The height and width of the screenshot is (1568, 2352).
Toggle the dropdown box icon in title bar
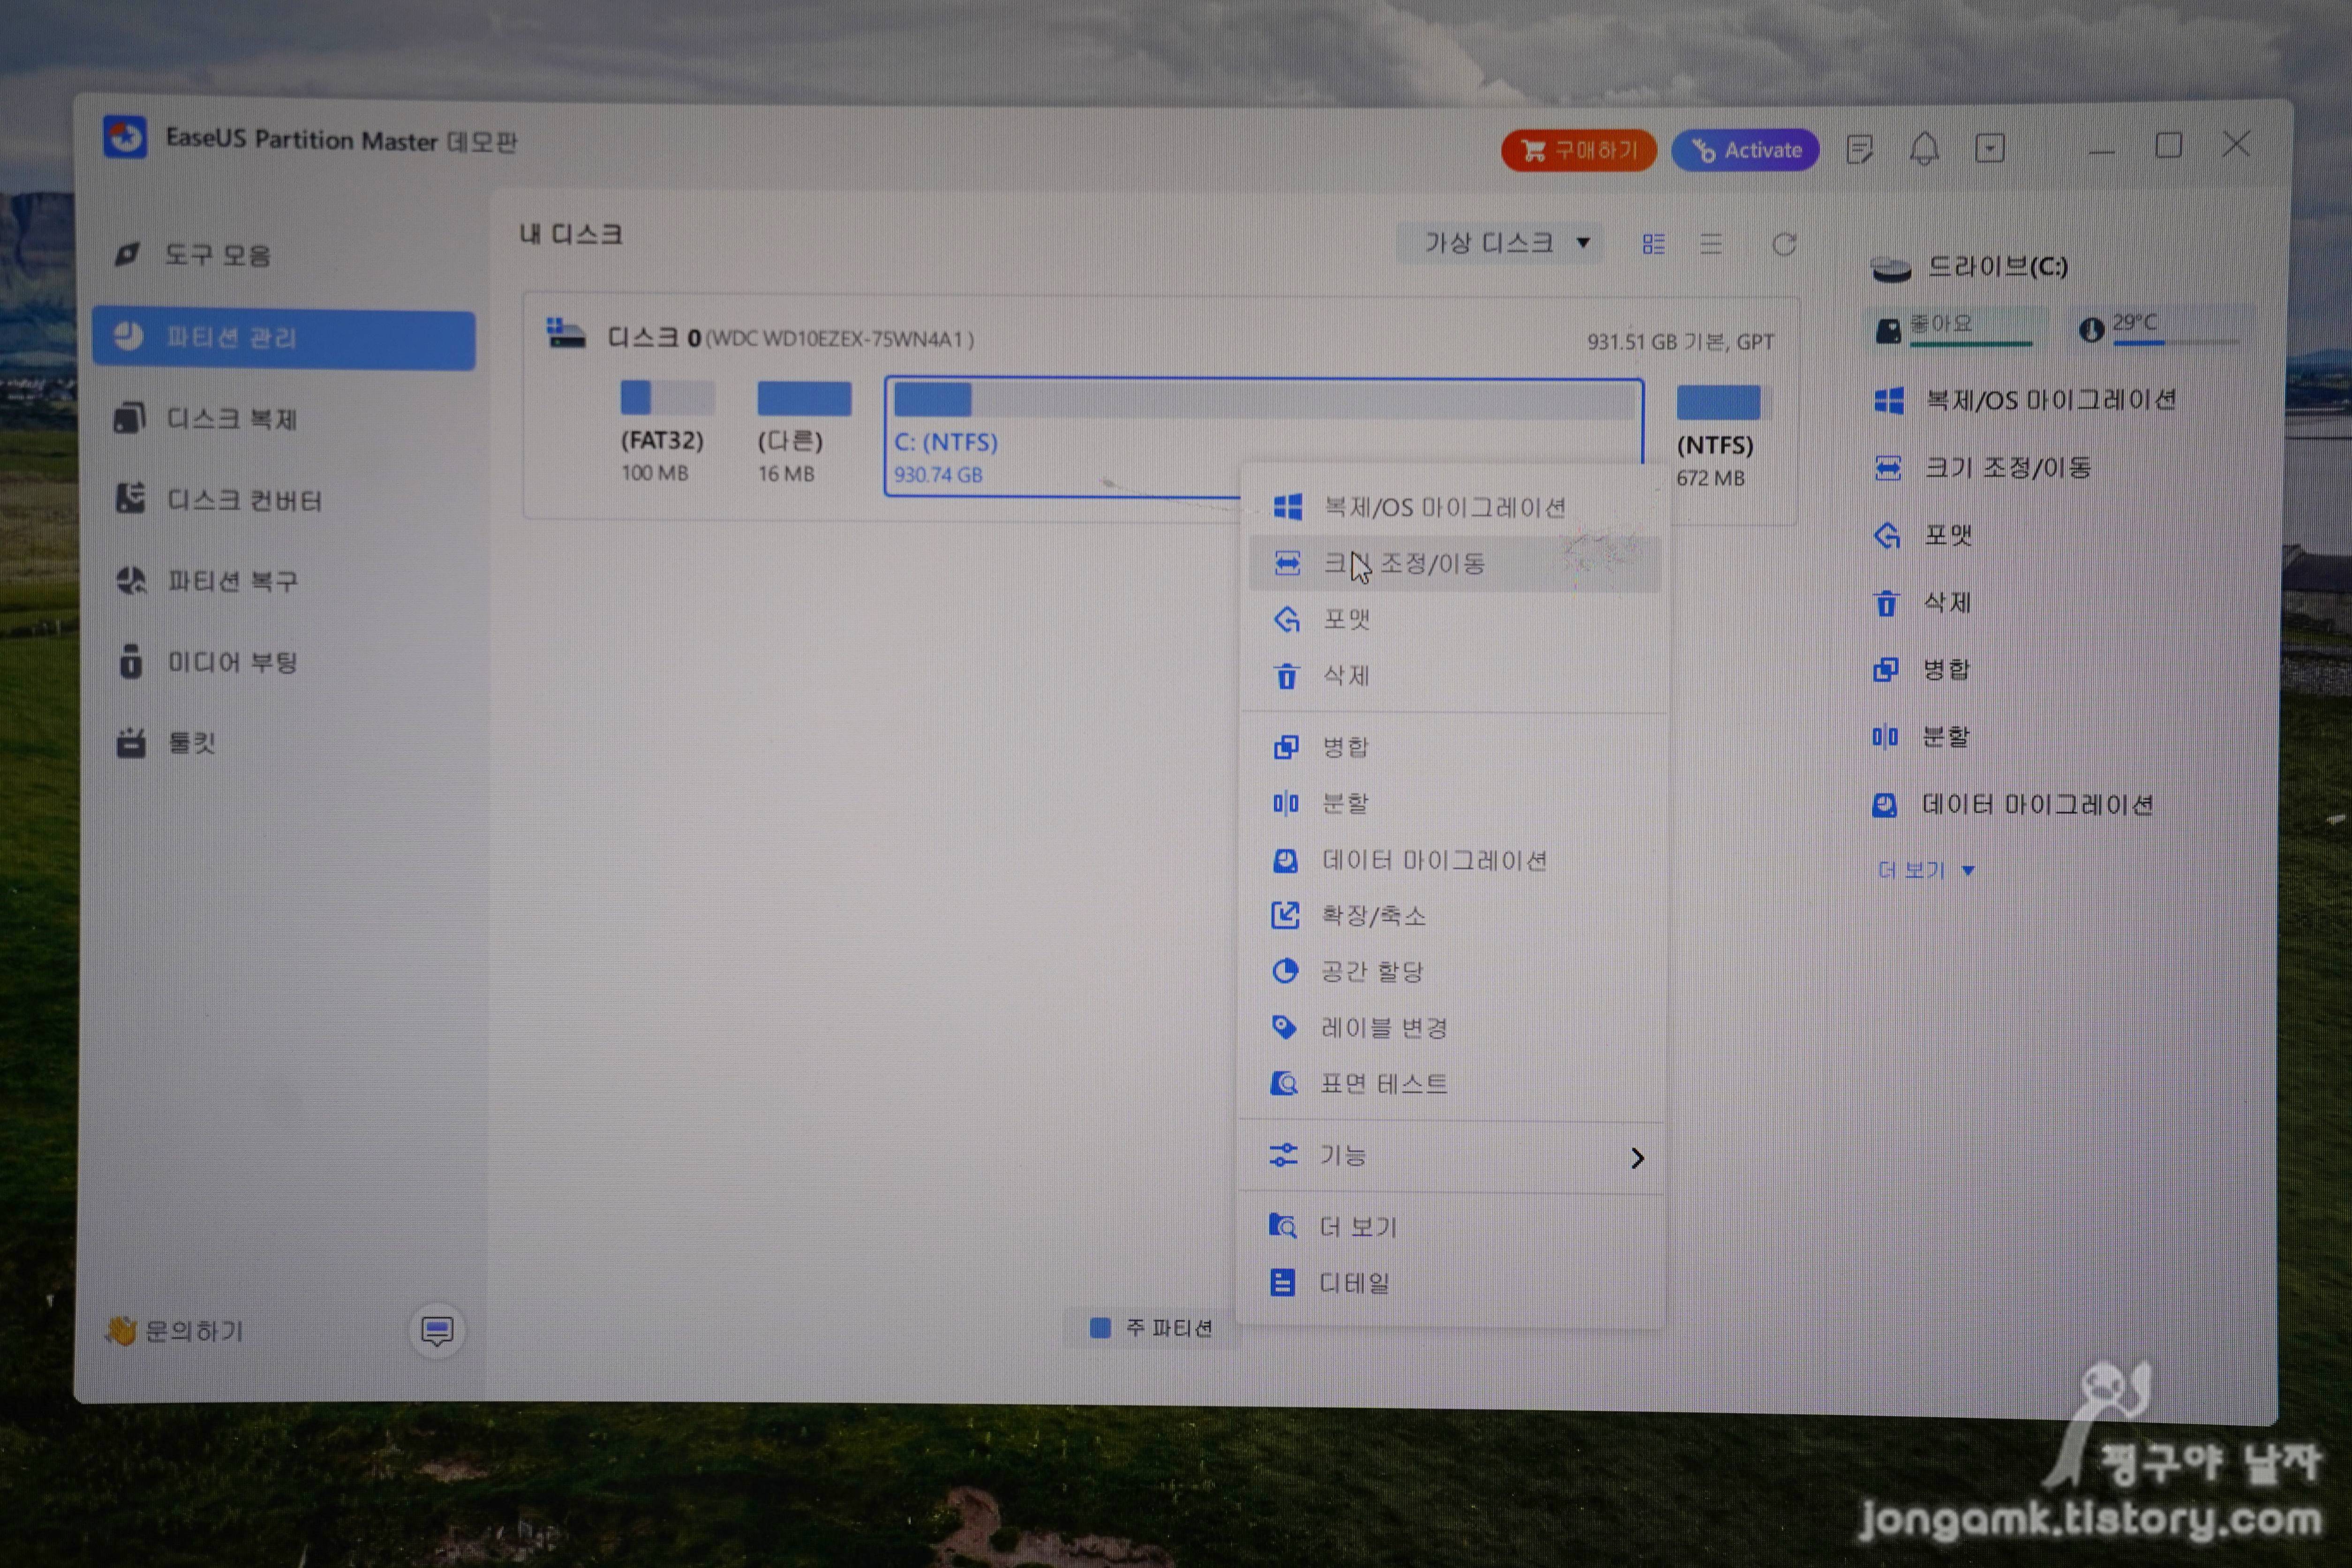tap(1989, 150)
